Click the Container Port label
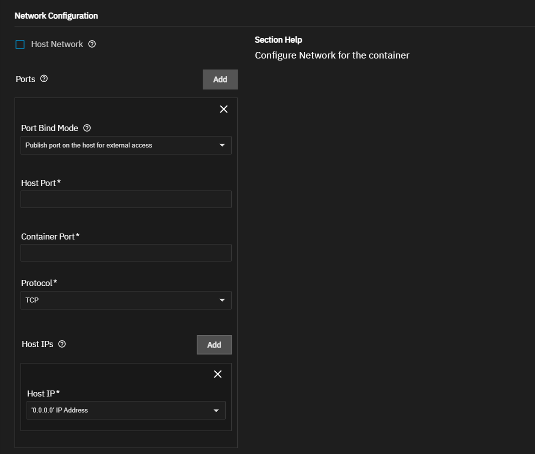The width and height of the screenshot is (535, 454). [x=50, y=236]
